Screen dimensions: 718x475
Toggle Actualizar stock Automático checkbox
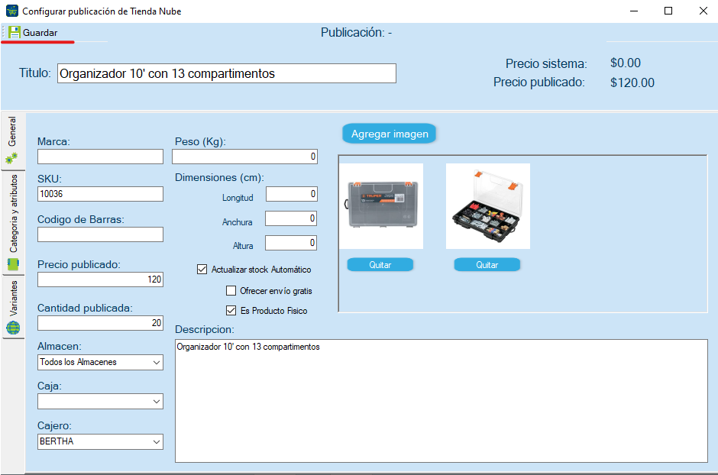tap(202, 269)
